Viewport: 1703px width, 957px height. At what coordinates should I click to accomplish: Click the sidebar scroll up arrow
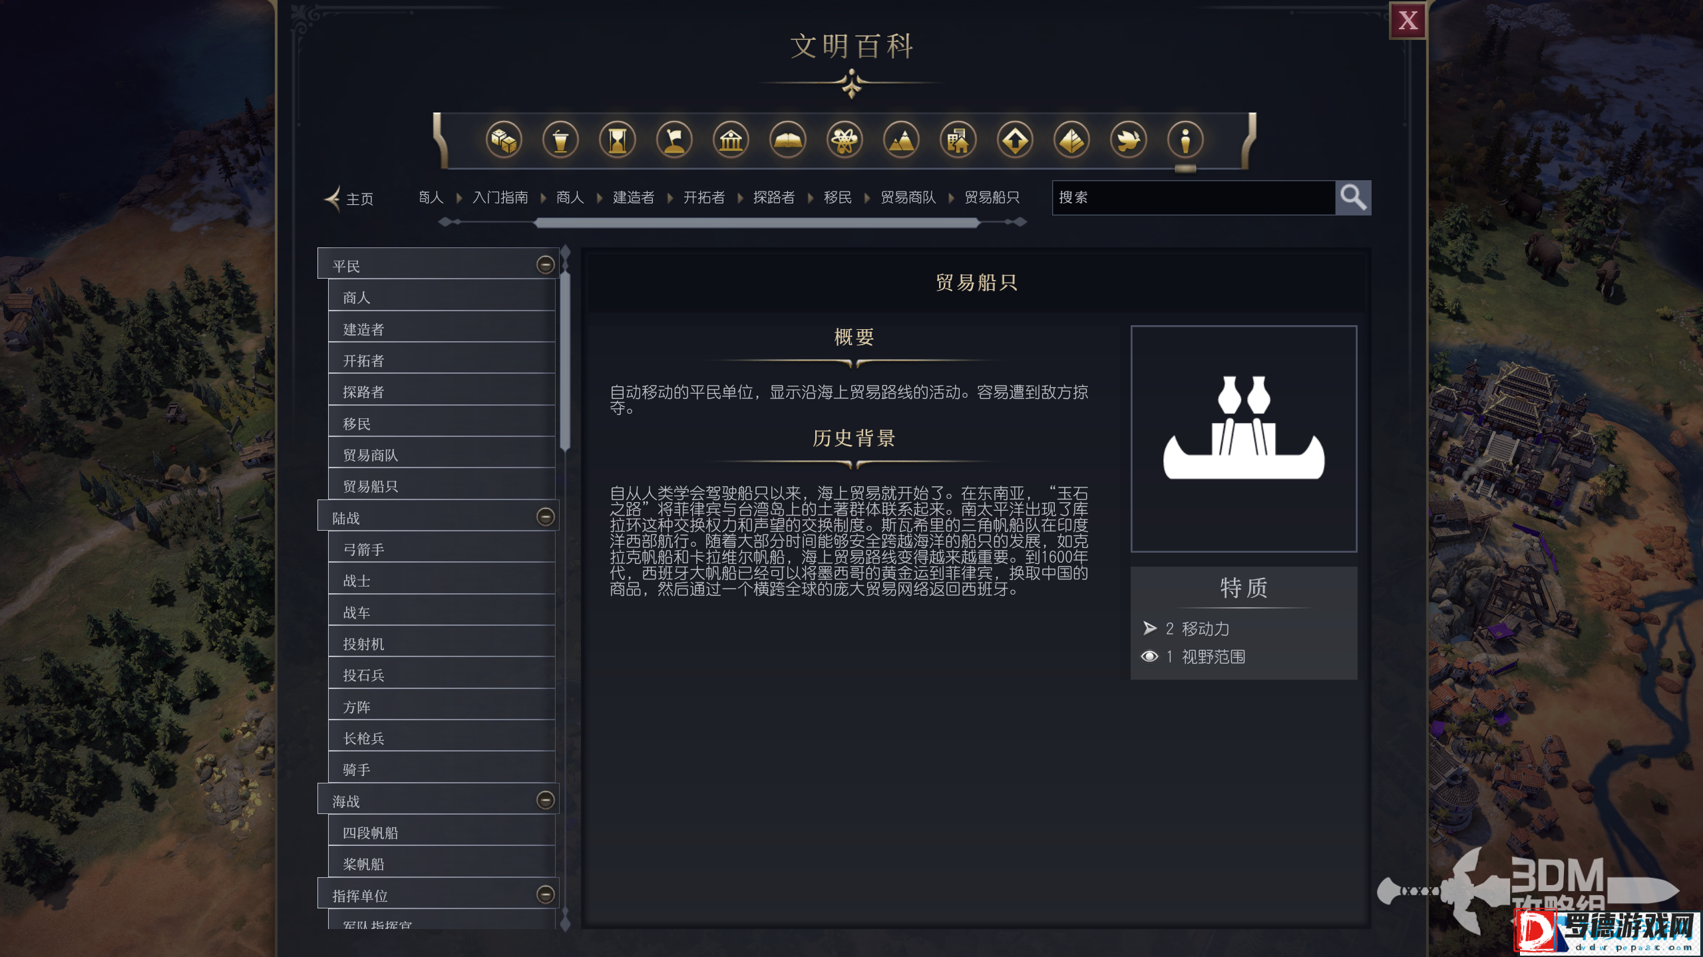565,251
